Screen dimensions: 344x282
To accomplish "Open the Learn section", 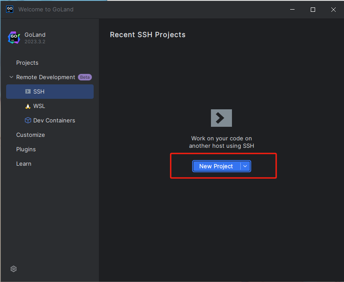I will pyautogui.click(x=24, y=164).
